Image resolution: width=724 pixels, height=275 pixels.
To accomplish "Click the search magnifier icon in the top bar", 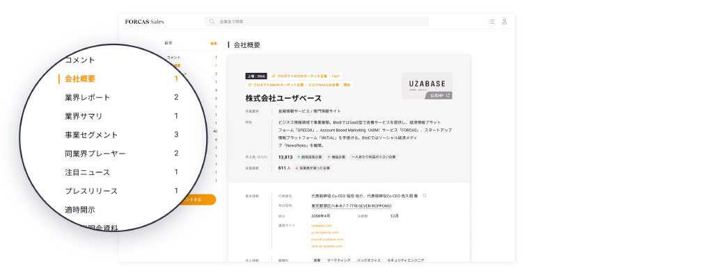I will 212,22.
